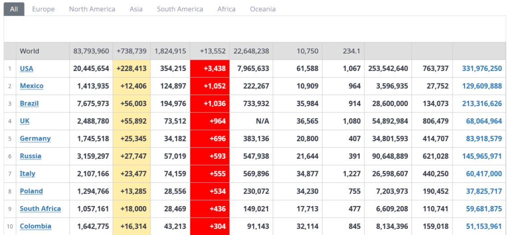Open the South Africa country link

click(41, 208)
